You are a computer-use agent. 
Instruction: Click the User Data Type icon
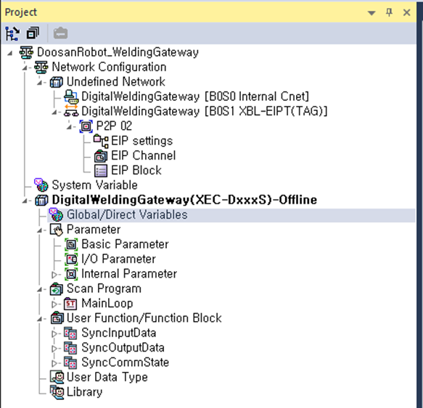pyautogui.click(x=57, y=377)
